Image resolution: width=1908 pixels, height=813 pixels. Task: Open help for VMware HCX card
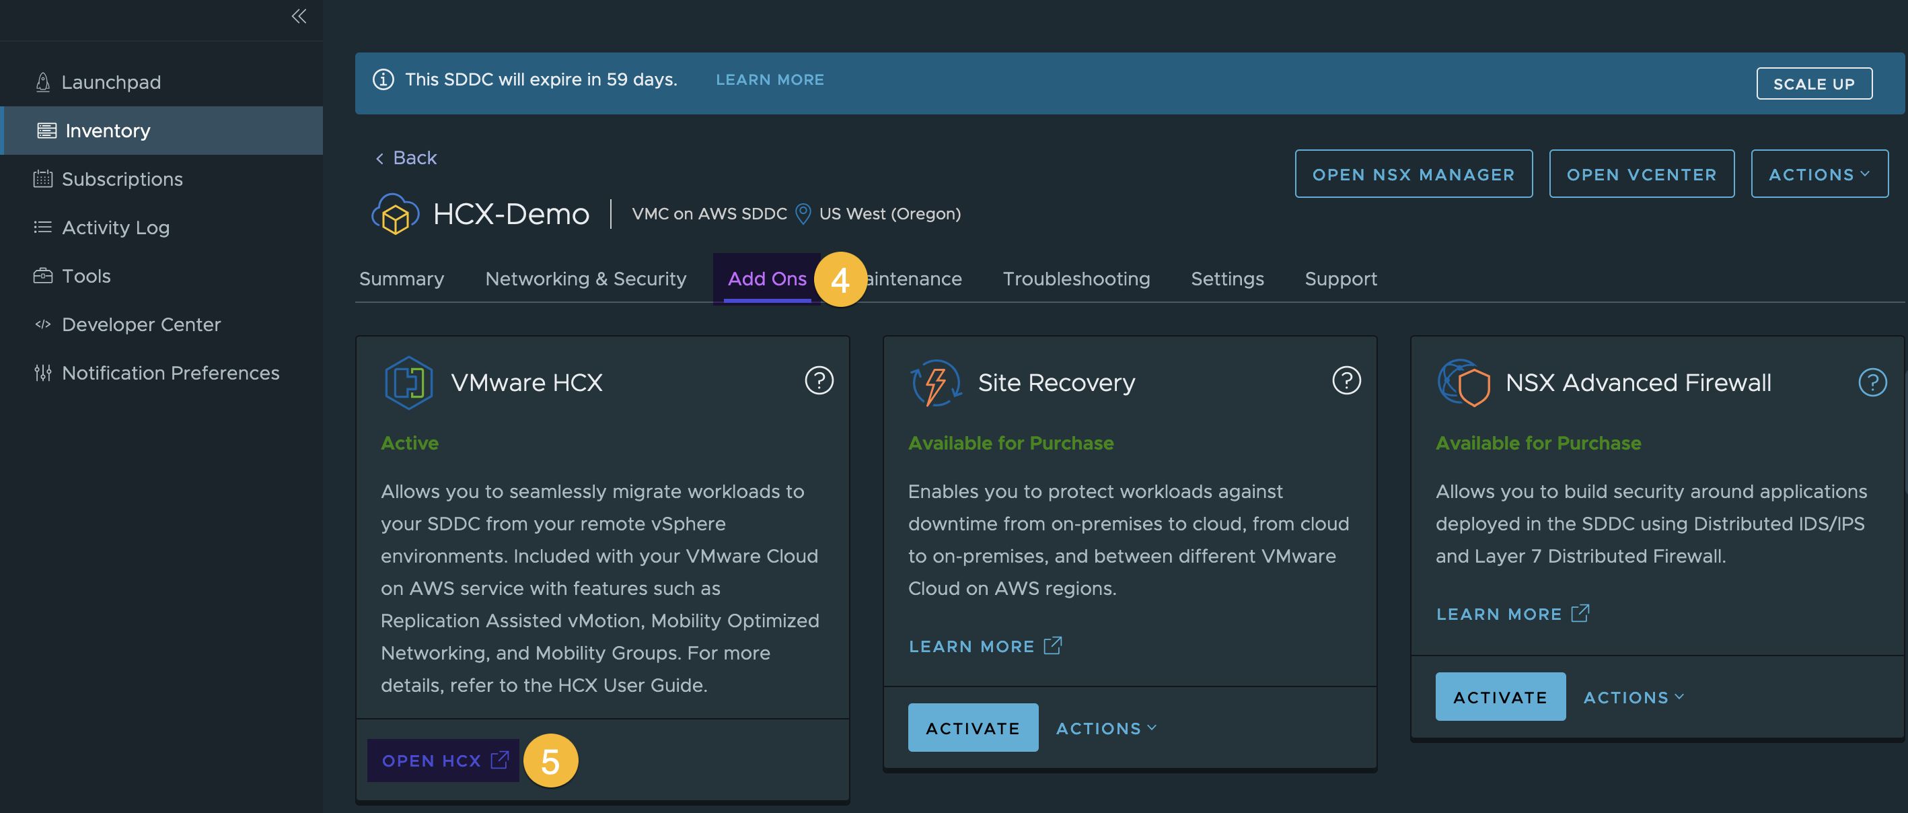pos(819,381)
